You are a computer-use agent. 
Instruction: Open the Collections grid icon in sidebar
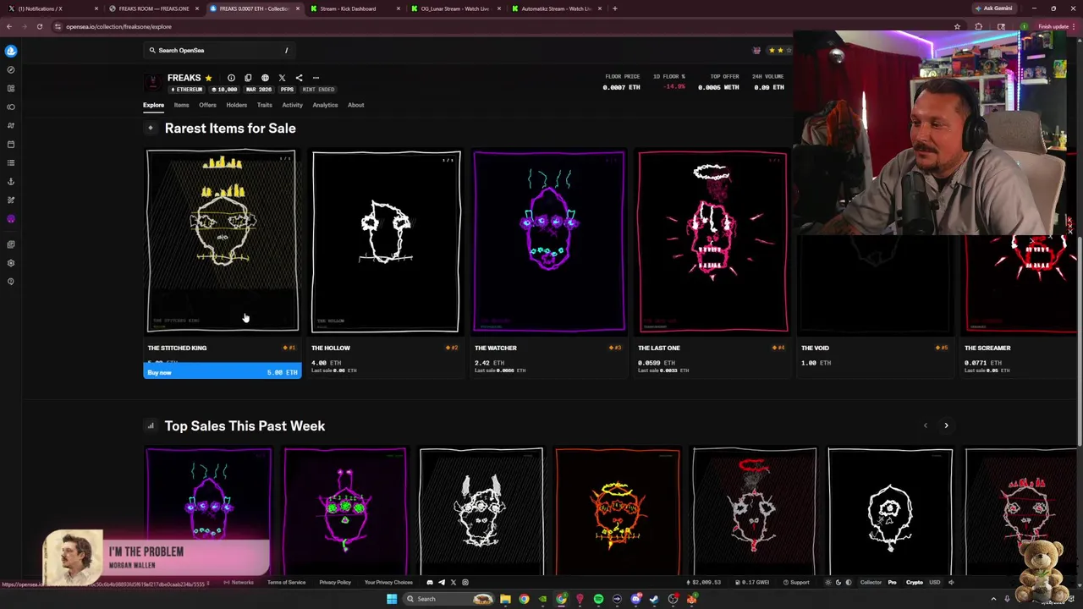pyautogui.click(x=10, y=88)
